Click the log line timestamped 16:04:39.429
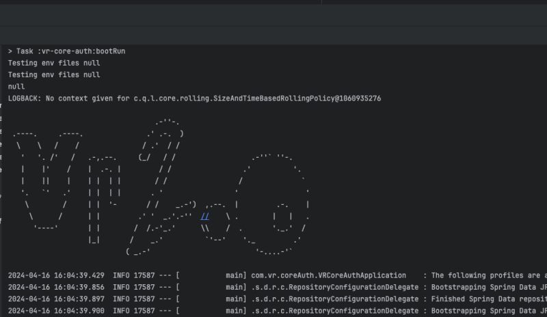The image size is (547, 317). [278, 275]
